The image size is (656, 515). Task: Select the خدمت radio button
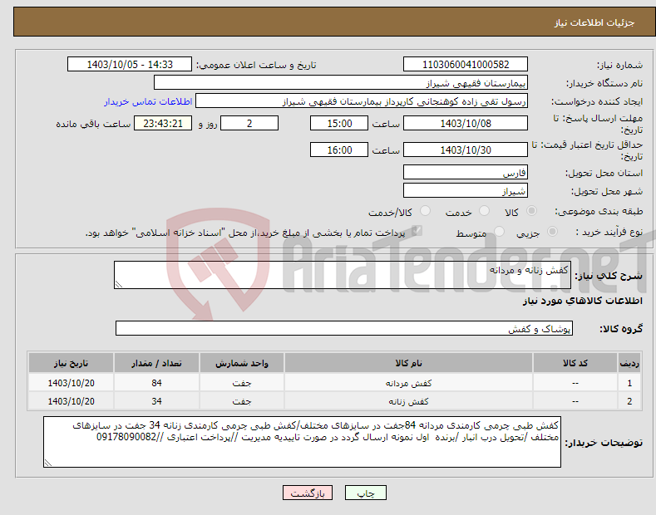pos(484,211)
